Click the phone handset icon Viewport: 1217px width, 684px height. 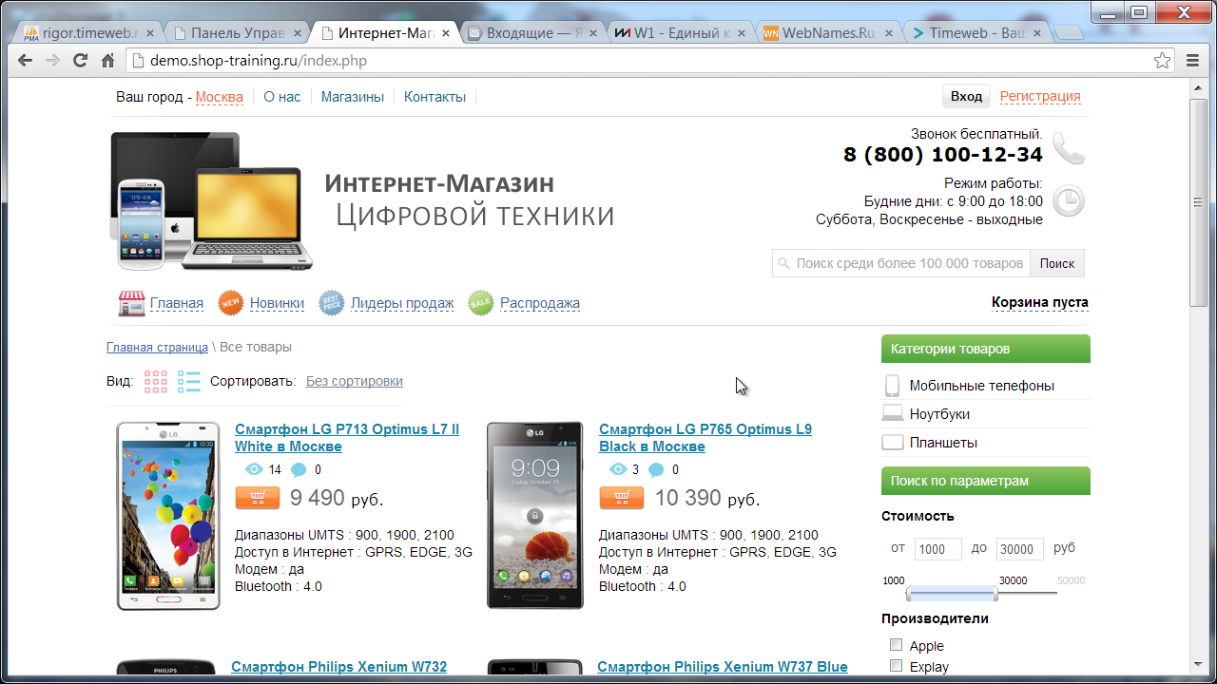click(x=1068, y=148)
